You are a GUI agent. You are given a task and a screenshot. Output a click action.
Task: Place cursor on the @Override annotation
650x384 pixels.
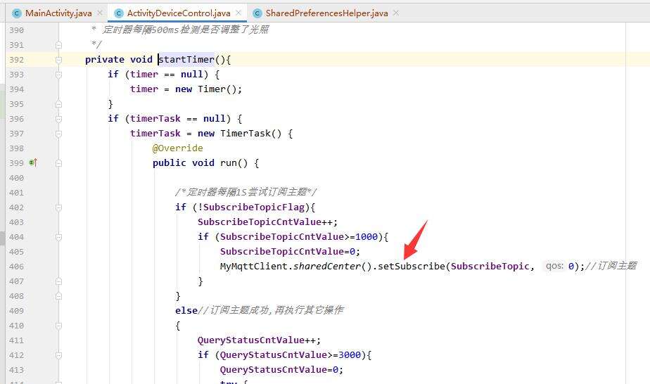click(177, 148)
